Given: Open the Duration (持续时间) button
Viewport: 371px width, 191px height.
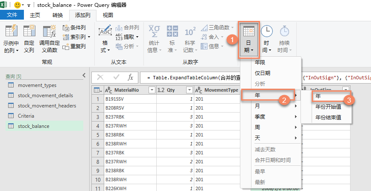Looking at the screenshot, I should (284, 38).
